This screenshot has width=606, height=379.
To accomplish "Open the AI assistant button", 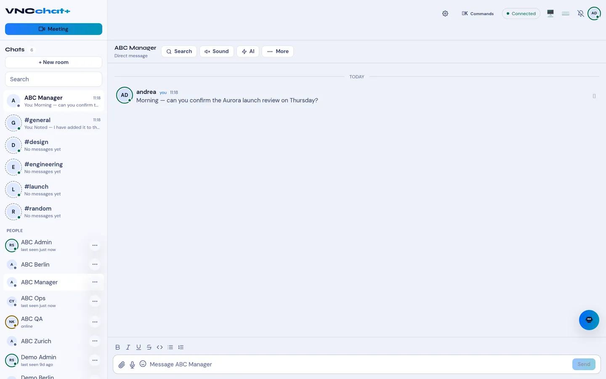I will point(248,51).
